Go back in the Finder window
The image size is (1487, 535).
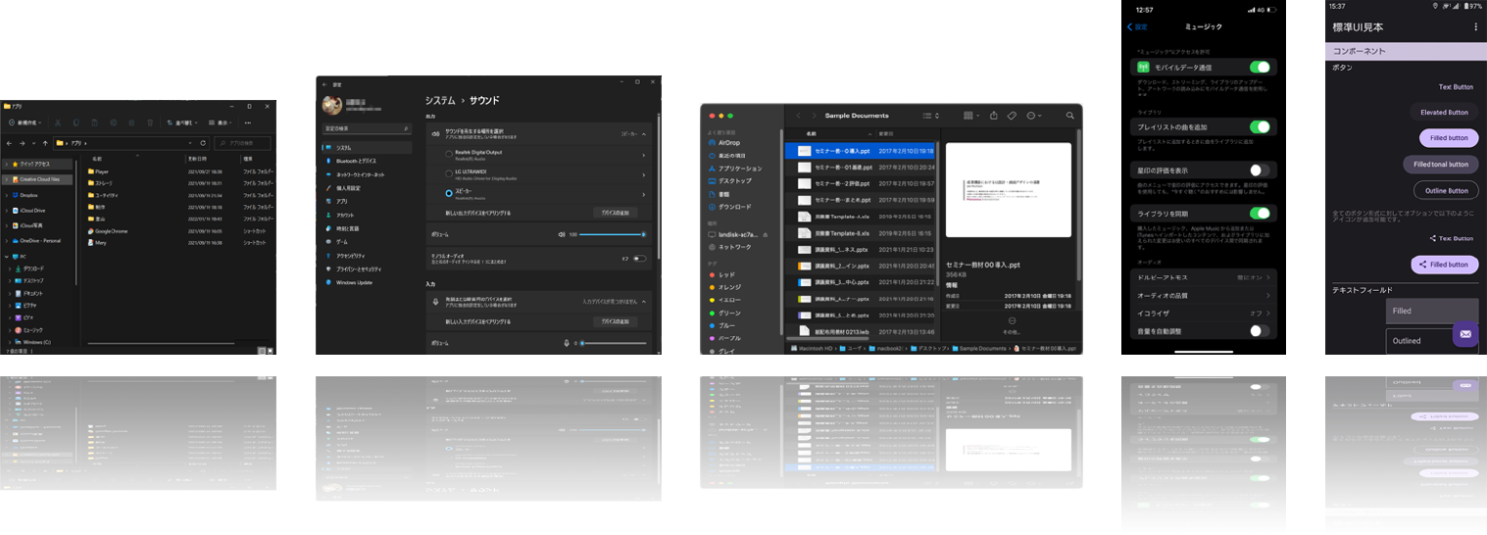798,116
